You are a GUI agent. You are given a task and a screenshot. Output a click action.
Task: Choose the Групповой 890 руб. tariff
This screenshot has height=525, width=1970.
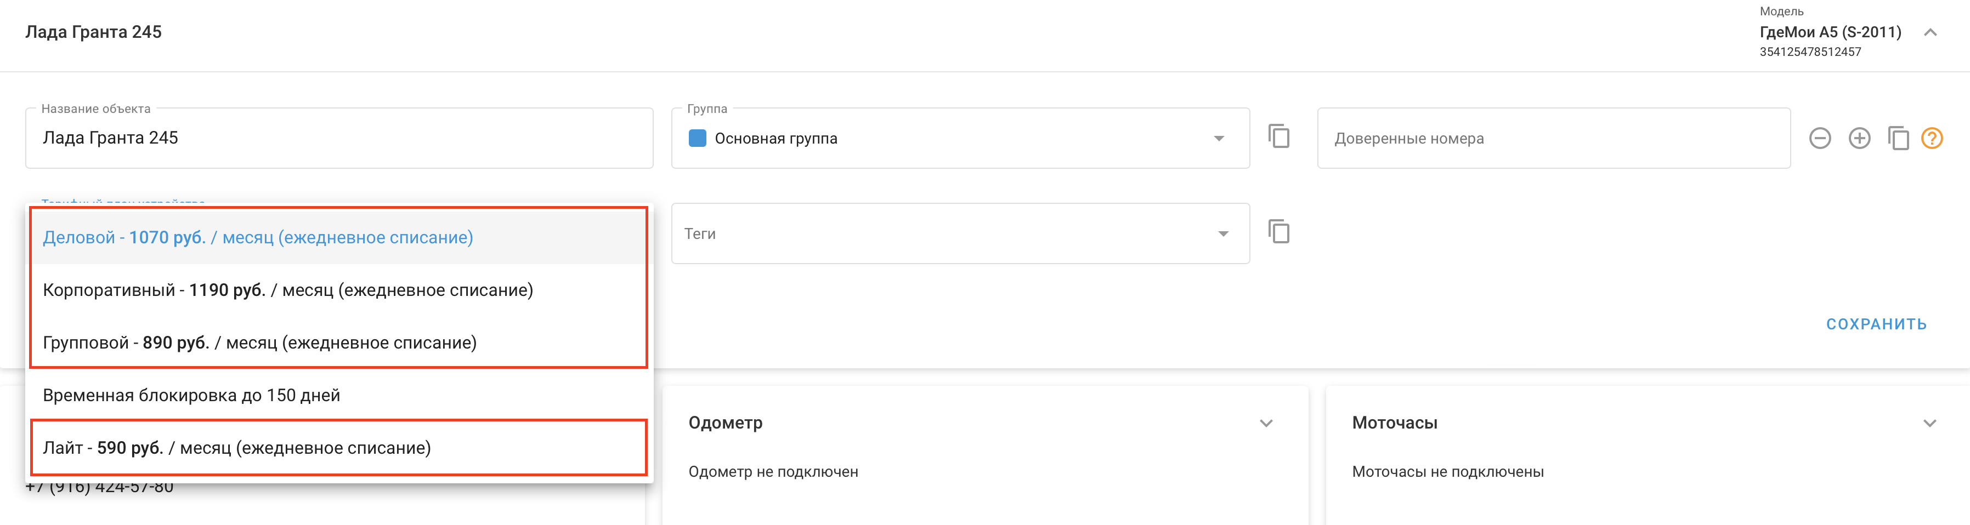pos(259,343)
